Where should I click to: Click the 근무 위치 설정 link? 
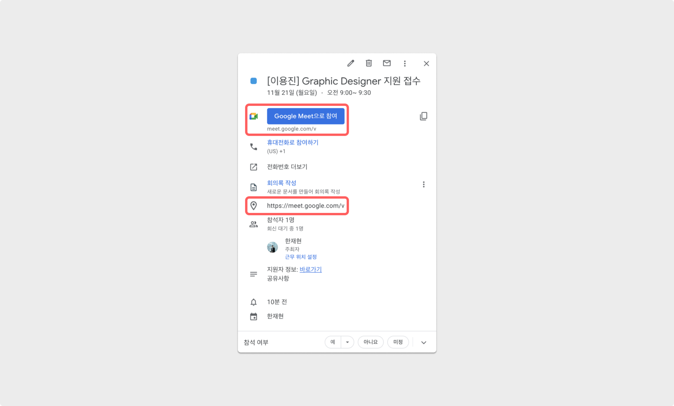tap(301, 257)
